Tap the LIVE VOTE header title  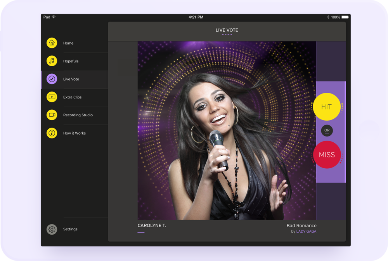[227, 30]
